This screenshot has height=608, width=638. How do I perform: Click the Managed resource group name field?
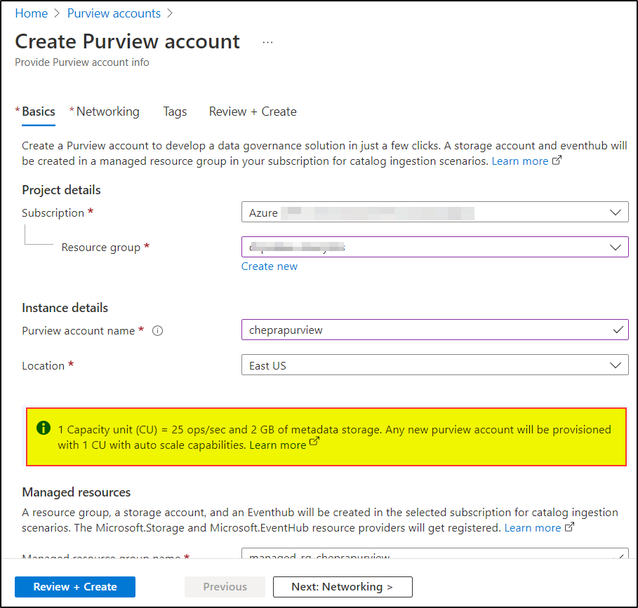[x=435, y=553]
